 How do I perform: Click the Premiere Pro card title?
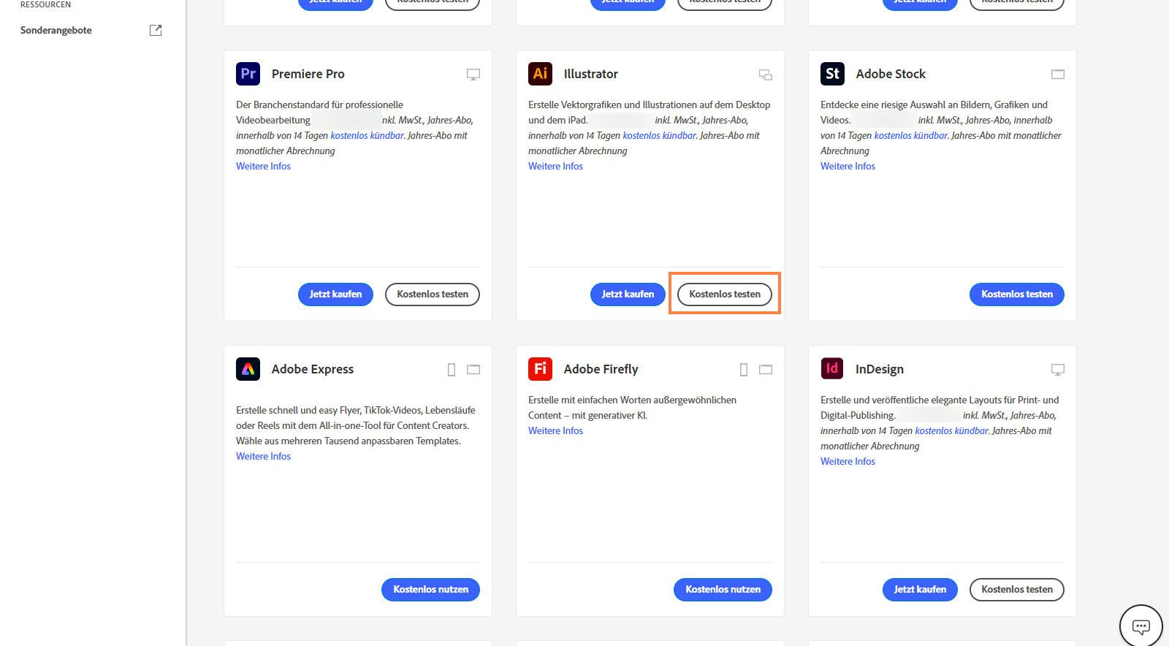(308, 74)
